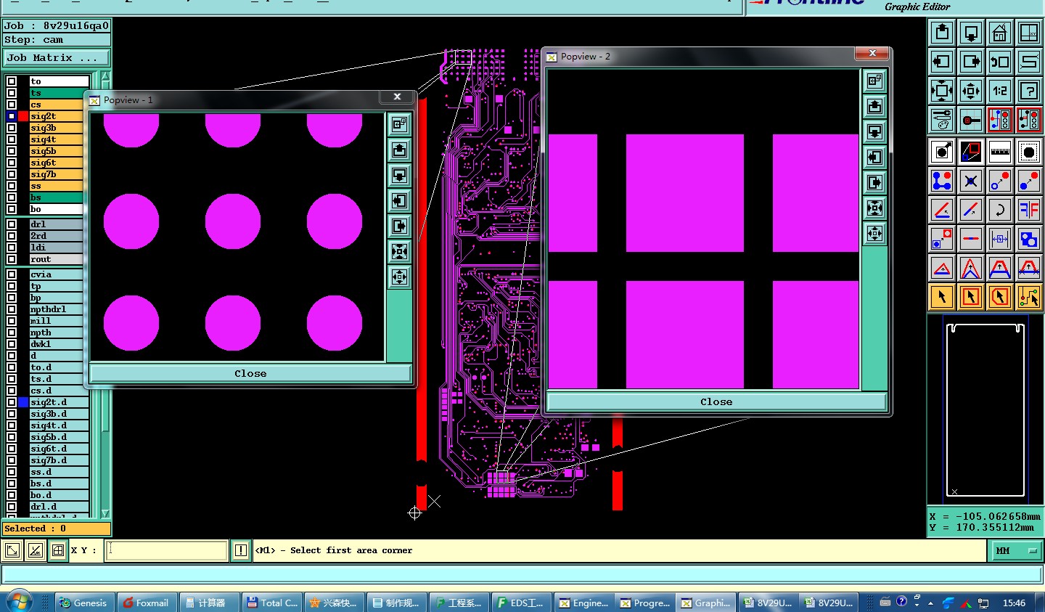1045x612 pixels.
Task: Click the zoom out shrinking-arrows icon
Action: click(971, 91)
